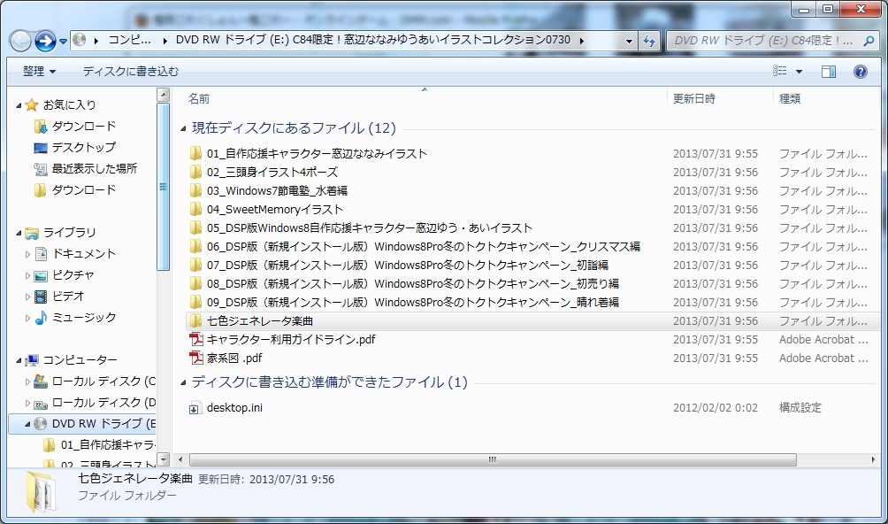The width and height of the screenshot is (888, 524).
Task: Open the 整理 menu
Action: click(x=39, y=72)
